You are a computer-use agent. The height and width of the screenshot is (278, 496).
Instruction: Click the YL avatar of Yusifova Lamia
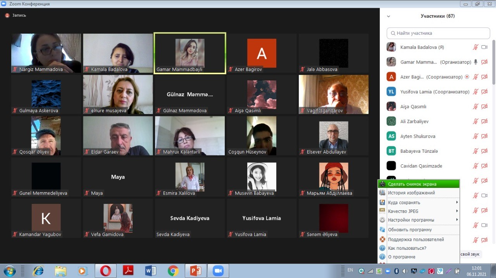[391, 92]
